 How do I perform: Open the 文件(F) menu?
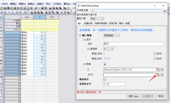click(x=4, y=4)
